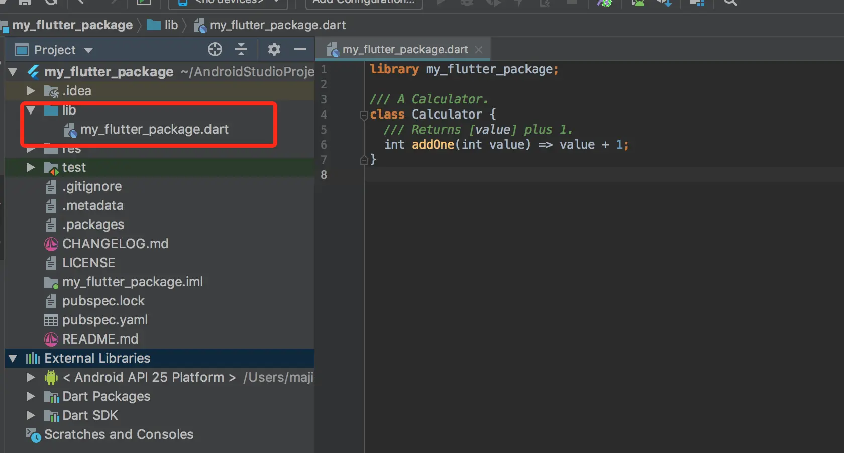Toggle the fold marker at line 7
The image size is (844, 453).
tap(364, 160)
